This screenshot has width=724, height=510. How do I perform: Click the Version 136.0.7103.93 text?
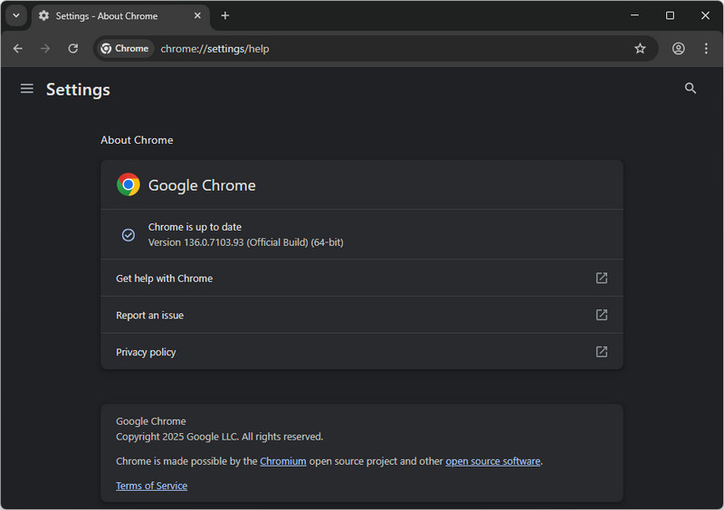click(x=245, y=242)
